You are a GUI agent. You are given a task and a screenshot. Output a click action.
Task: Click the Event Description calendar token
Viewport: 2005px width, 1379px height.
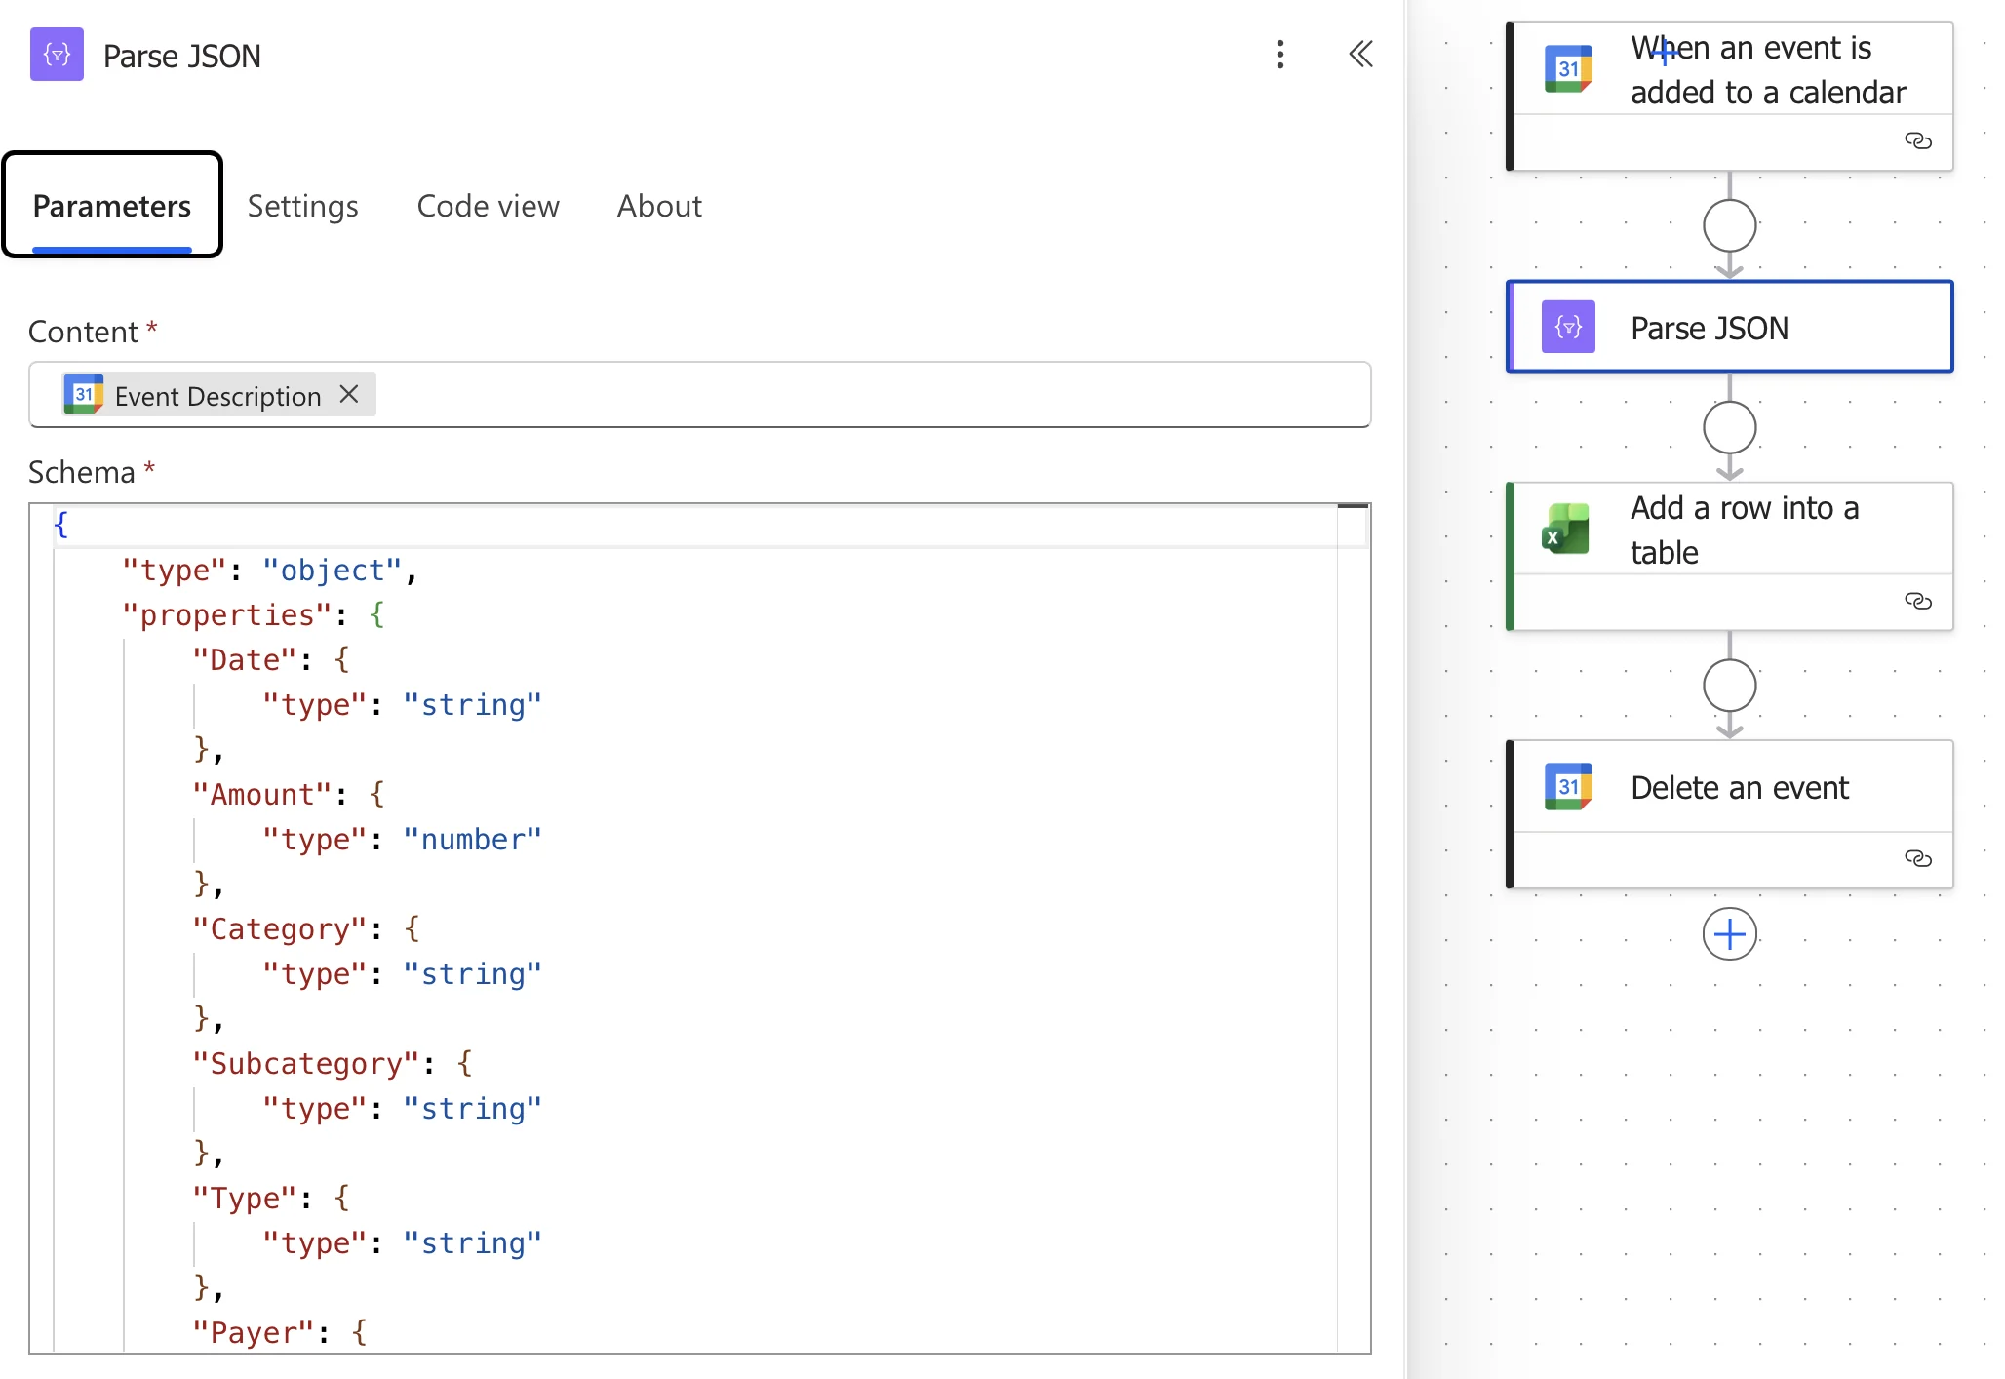tap(218, 395)
